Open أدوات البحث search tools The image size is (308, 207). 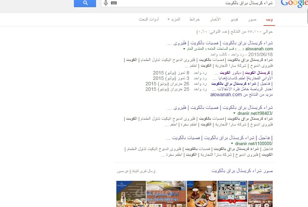click(x=149, y=19)
